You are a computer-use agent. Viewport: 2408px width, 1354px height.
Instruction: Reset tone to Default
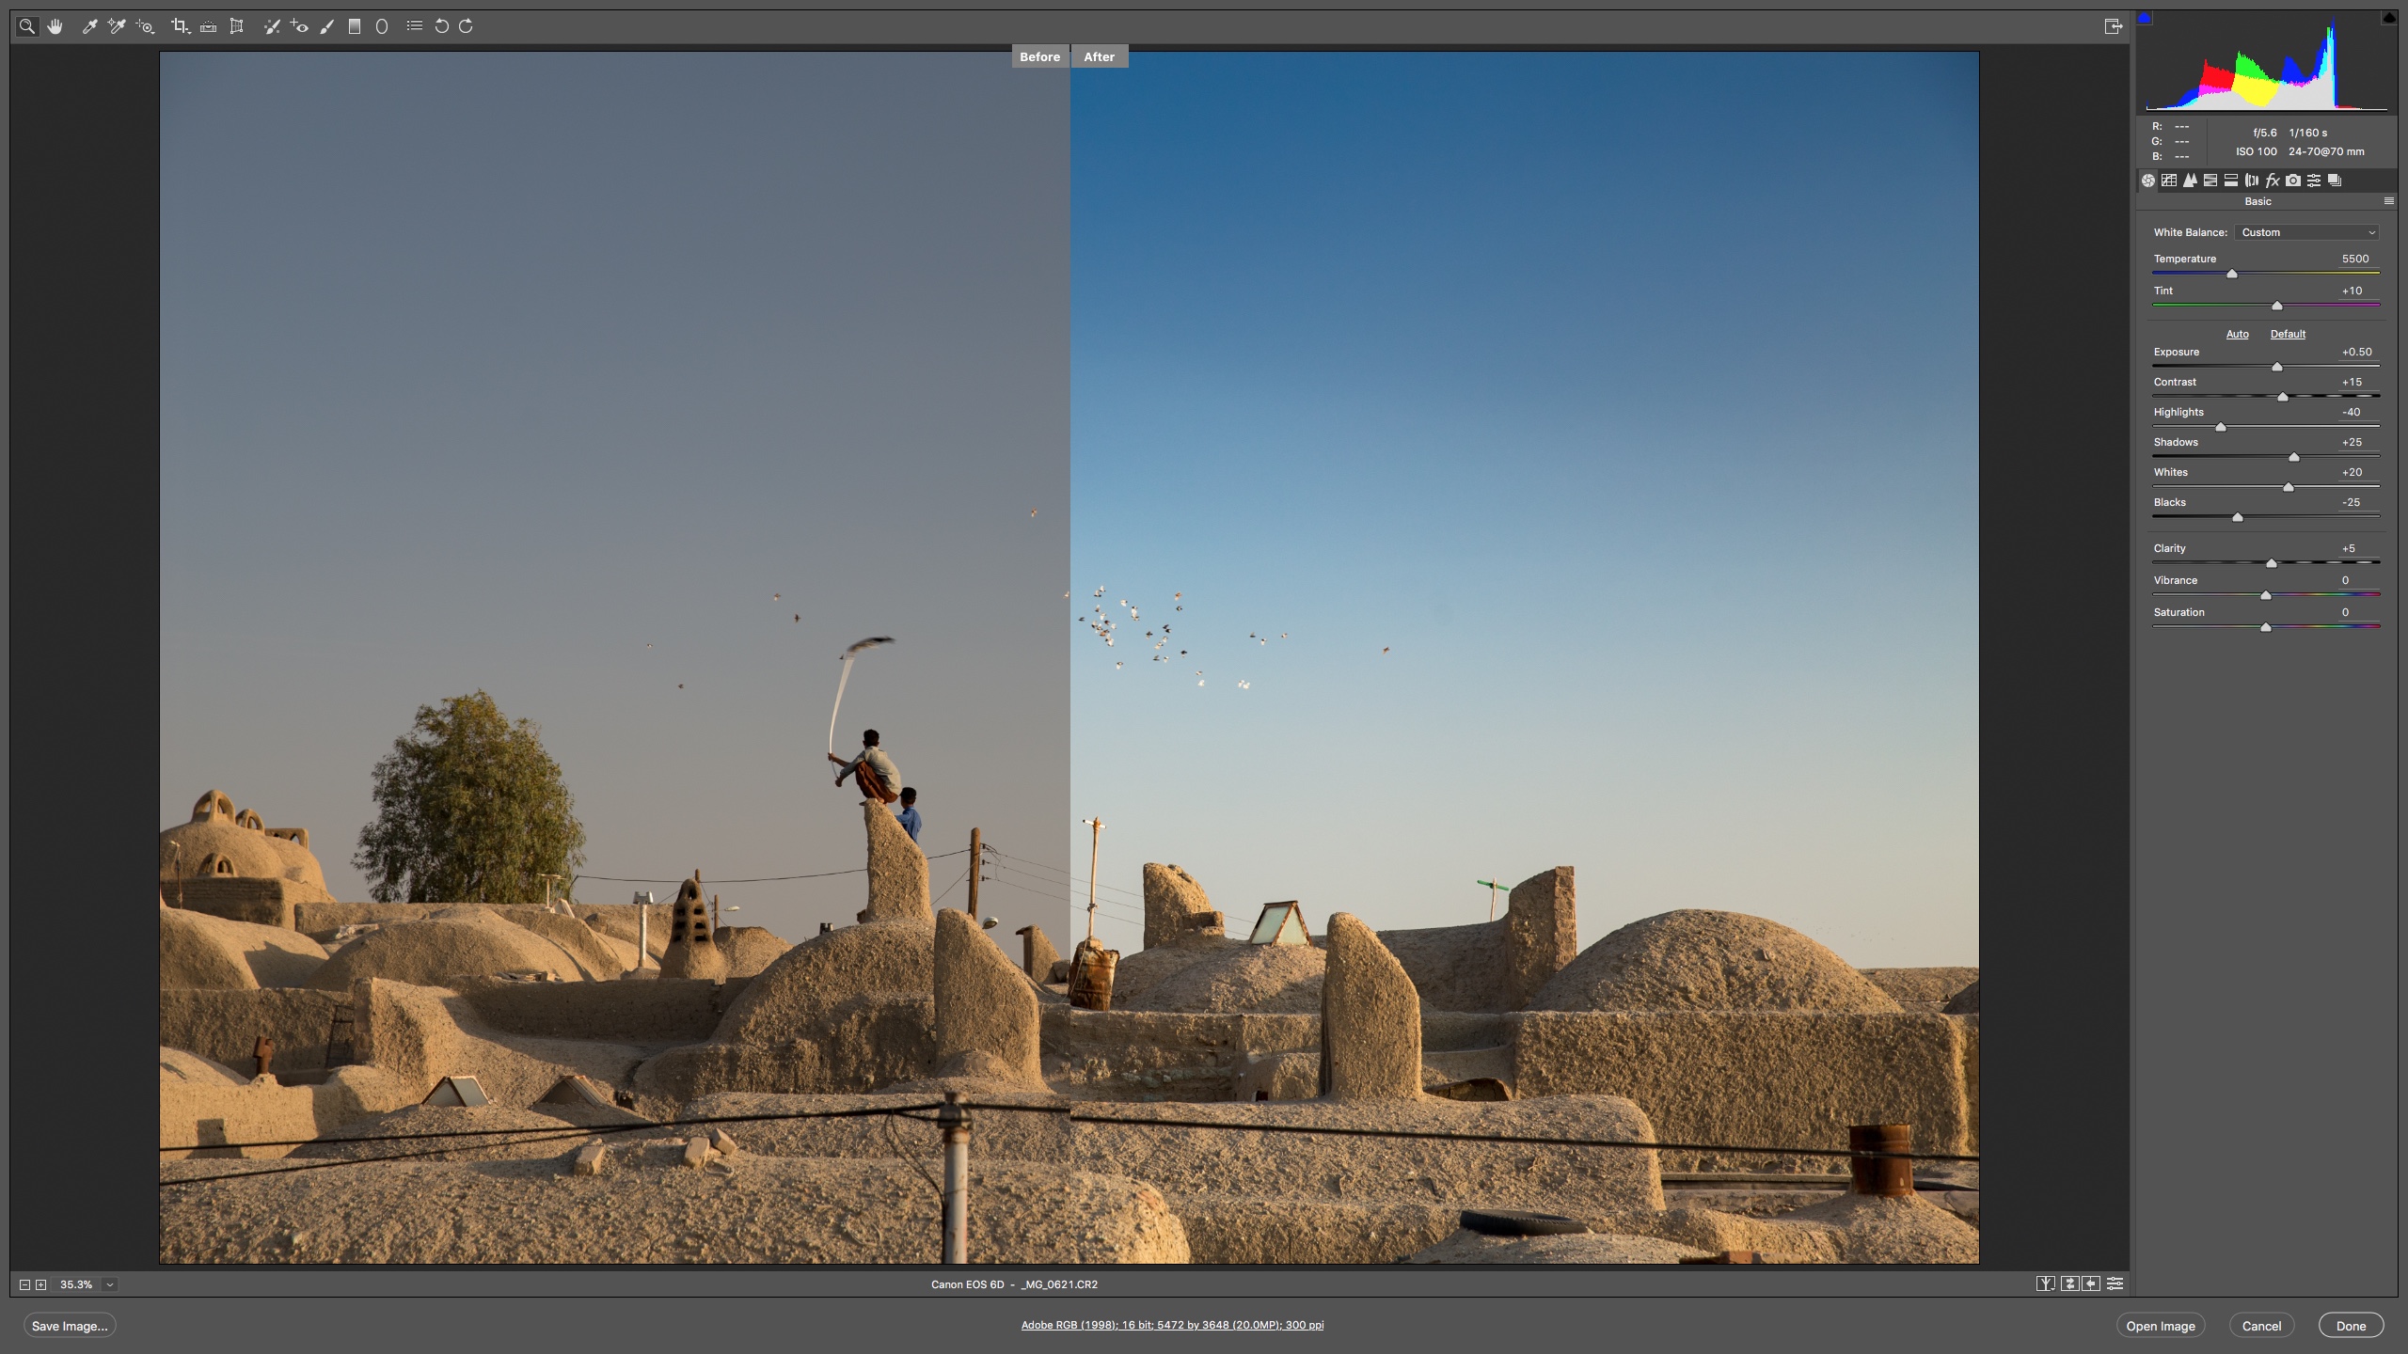[x=2288, y=334]
